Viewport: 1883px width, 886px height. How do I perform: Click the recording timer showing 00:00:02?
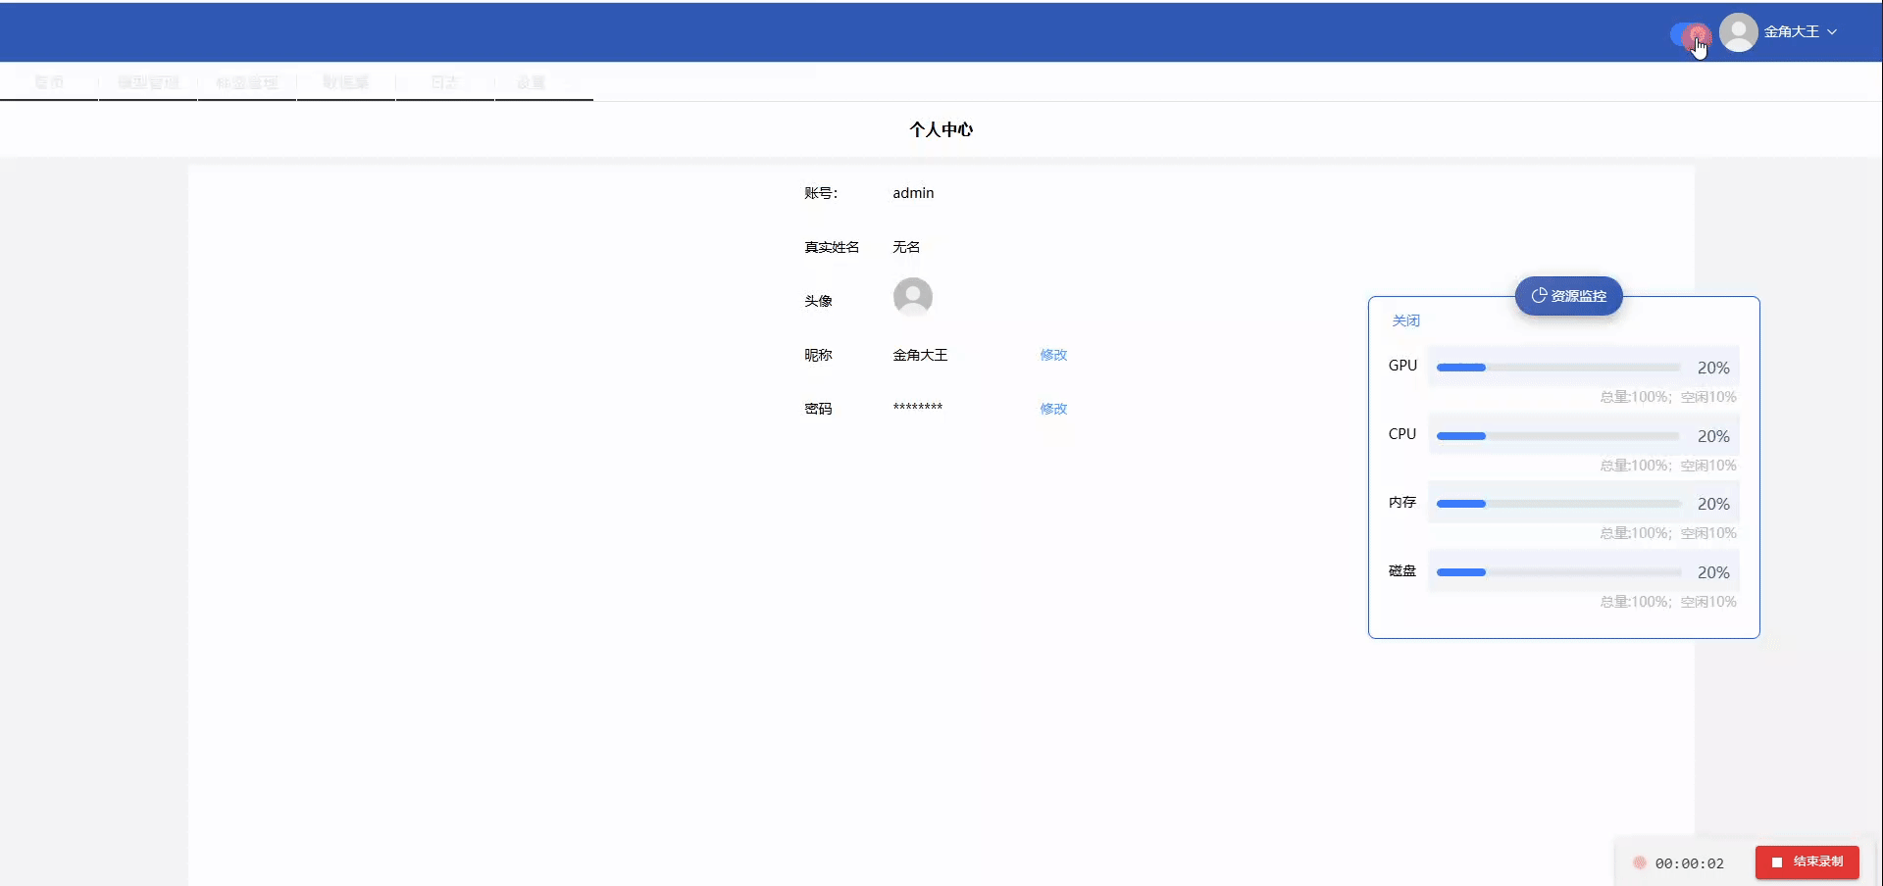click(x=1690, y=863)
